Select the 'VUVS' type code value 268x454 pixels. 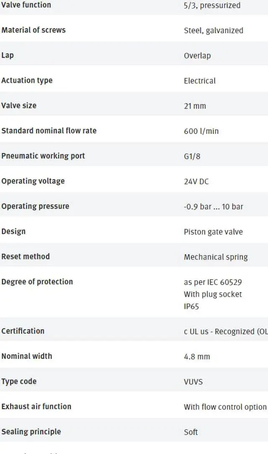coord(193,381)
